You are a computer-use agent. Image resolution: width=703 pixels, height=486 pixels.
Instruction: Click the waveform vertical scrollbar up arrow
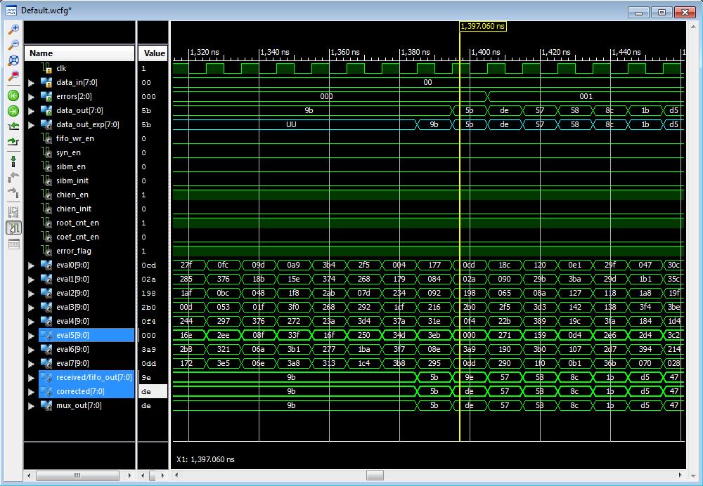coord(694,27)
